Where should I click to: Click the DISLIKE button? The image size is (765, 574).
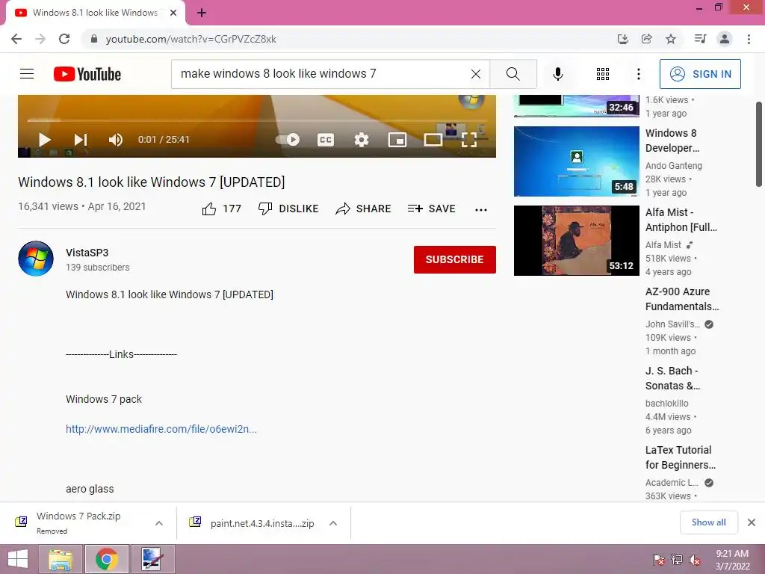[288, 209]
